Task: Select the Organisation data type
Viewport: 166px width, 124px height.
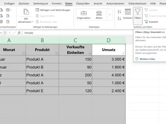Action: click(x=84, y=15)
